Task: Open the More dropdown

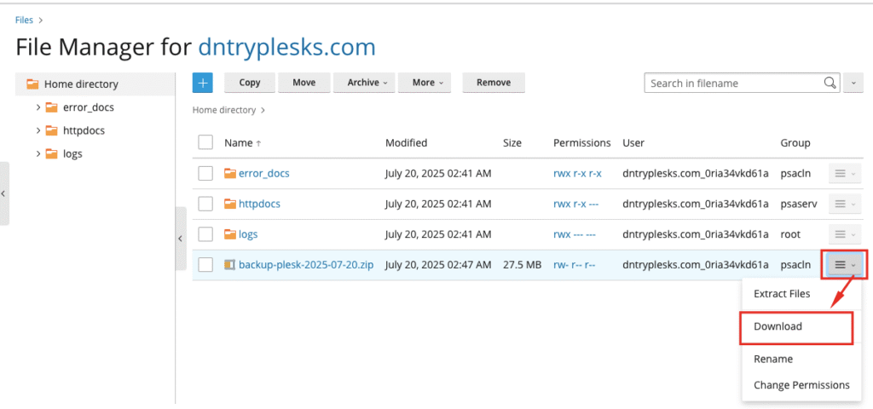Action: pyautogui.click(x=425, y=83)
